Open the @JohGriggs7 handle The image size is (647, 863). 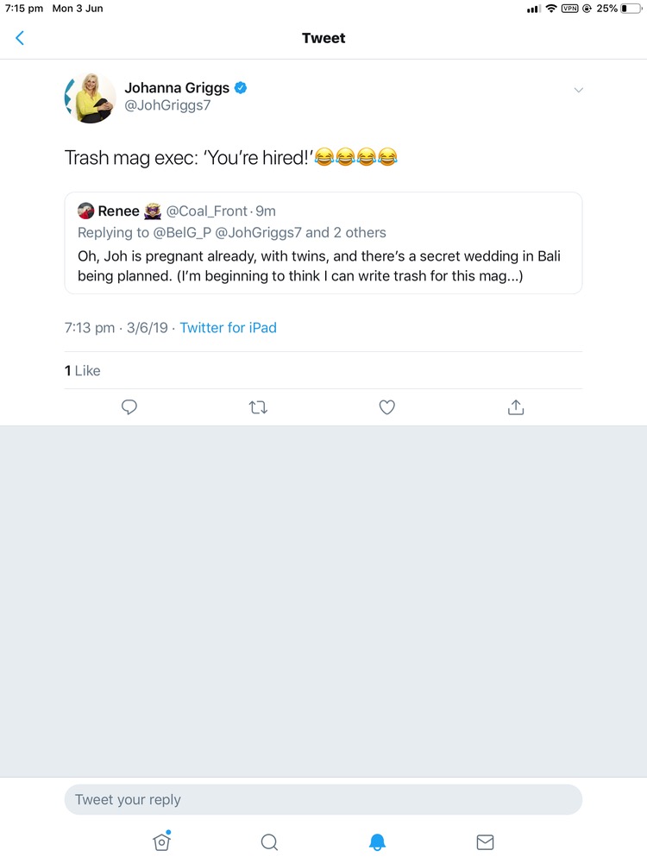[167, 106]
